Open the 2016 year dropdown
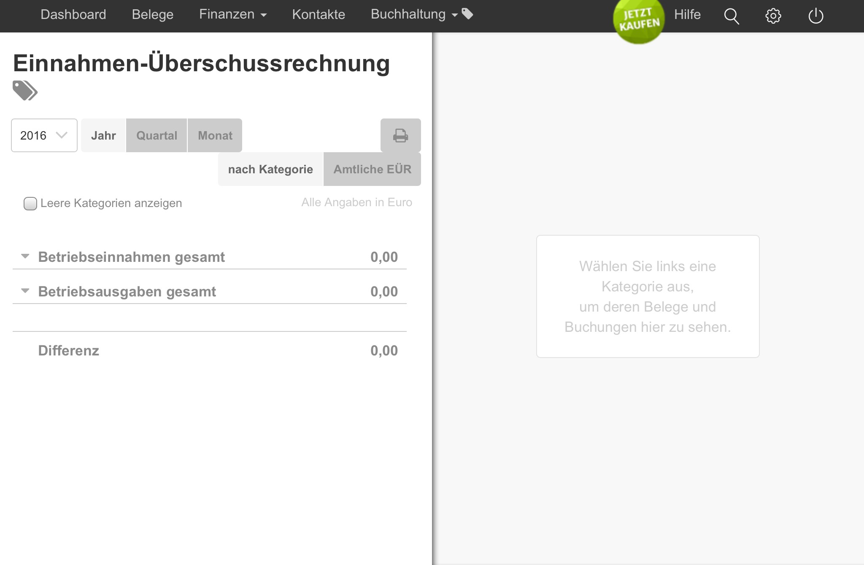Screen dimensions: 864x565 click(x=44, y=135)
